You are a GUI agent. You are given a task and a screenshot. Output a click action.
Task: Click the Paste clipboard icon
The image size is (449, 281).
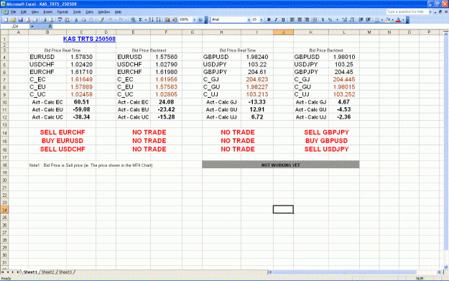tap(91, 19)
